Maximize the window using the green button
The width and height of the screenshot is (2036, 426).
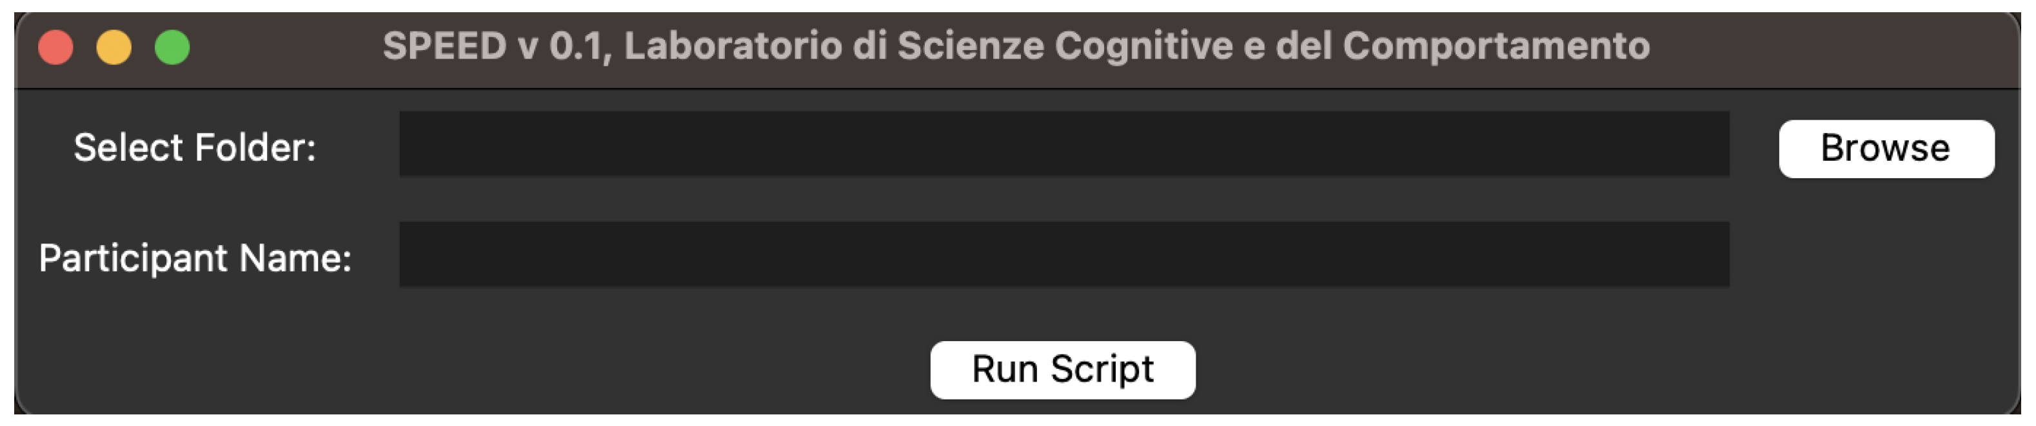(x=172, y=48)
